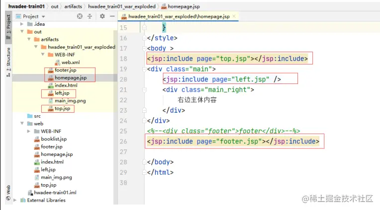Select index.html under the out artifacts
The width and height of the screenshot is (380, 210).
(x=66, y=85)
